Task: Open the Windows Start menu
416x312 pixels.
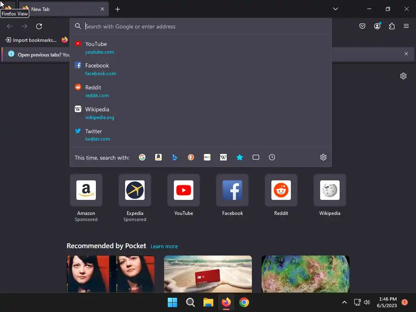Action: pos(172,302)
